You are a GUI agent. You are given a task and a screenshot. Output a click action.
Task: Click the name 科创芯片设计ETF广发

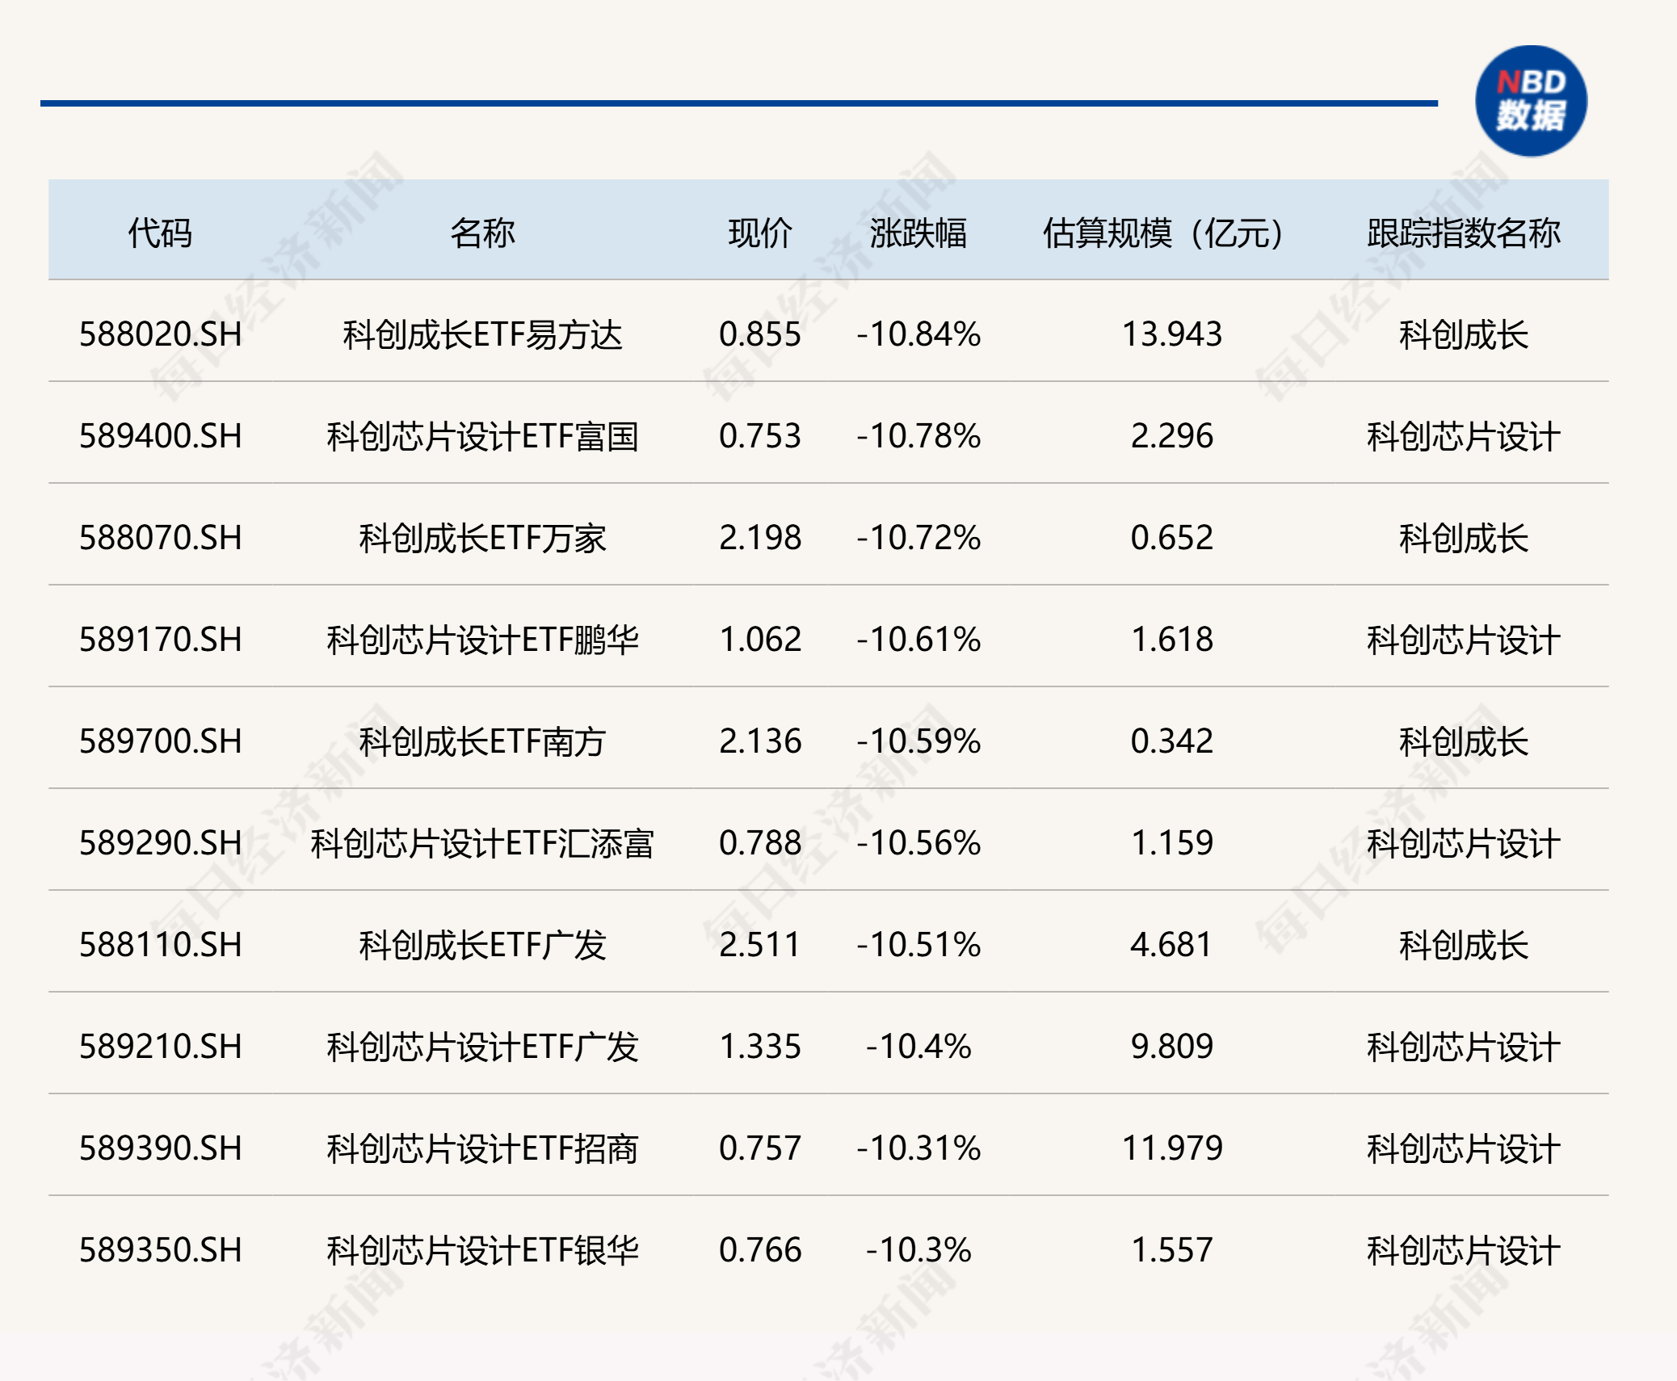482,1047
